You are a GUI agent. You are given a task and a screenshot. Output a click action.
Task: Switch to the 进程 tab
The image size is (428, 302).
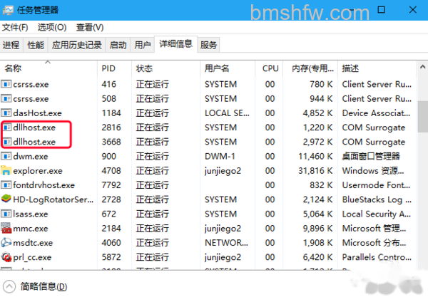click(11, 45)
